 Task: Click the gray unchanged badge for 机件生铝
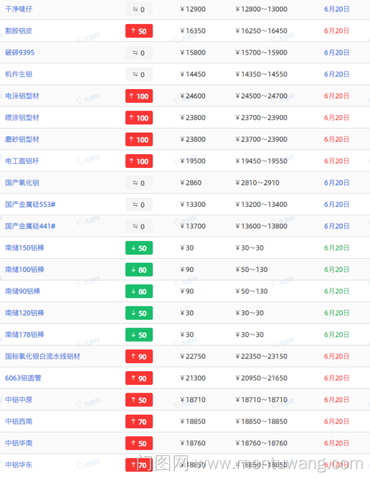[x=139, y=75]
